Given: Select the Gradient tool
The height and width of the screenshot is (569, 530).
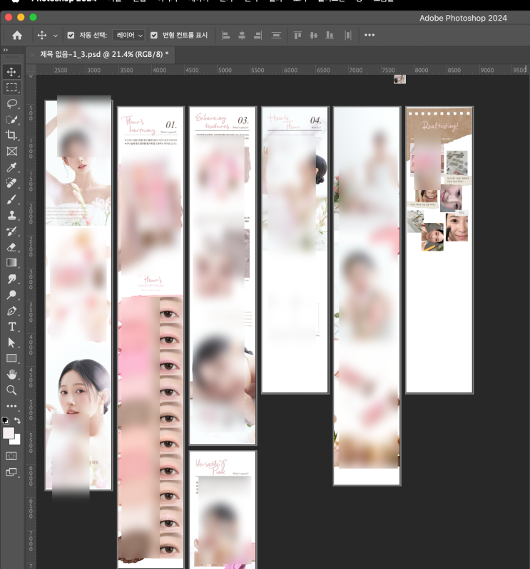Looking at the screenshot, I should [x=11, y=263].
